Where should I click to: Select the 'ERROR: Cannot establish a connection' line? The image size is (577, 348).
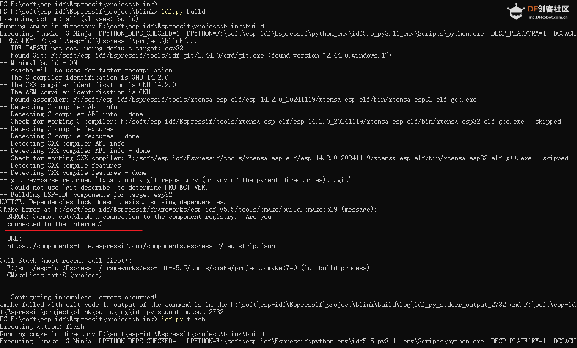tap(139, 217)
